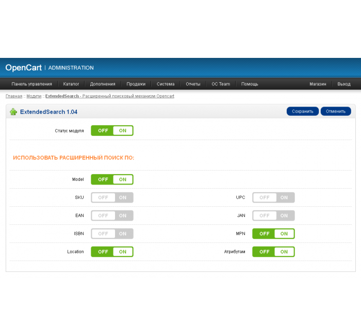361x336 pixels.
Task: Enable the JAN search switch
Action: [x=273, y=216]
